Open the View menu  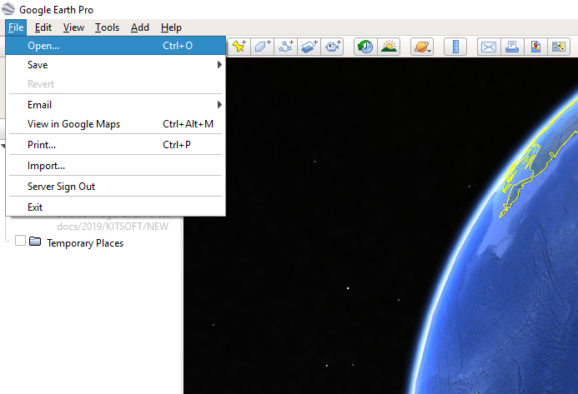pos(73,27)
